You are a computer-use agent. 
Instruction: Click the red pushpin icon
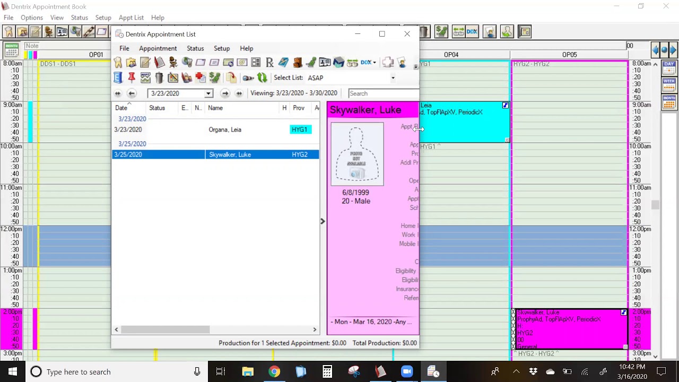coord(132,78)
